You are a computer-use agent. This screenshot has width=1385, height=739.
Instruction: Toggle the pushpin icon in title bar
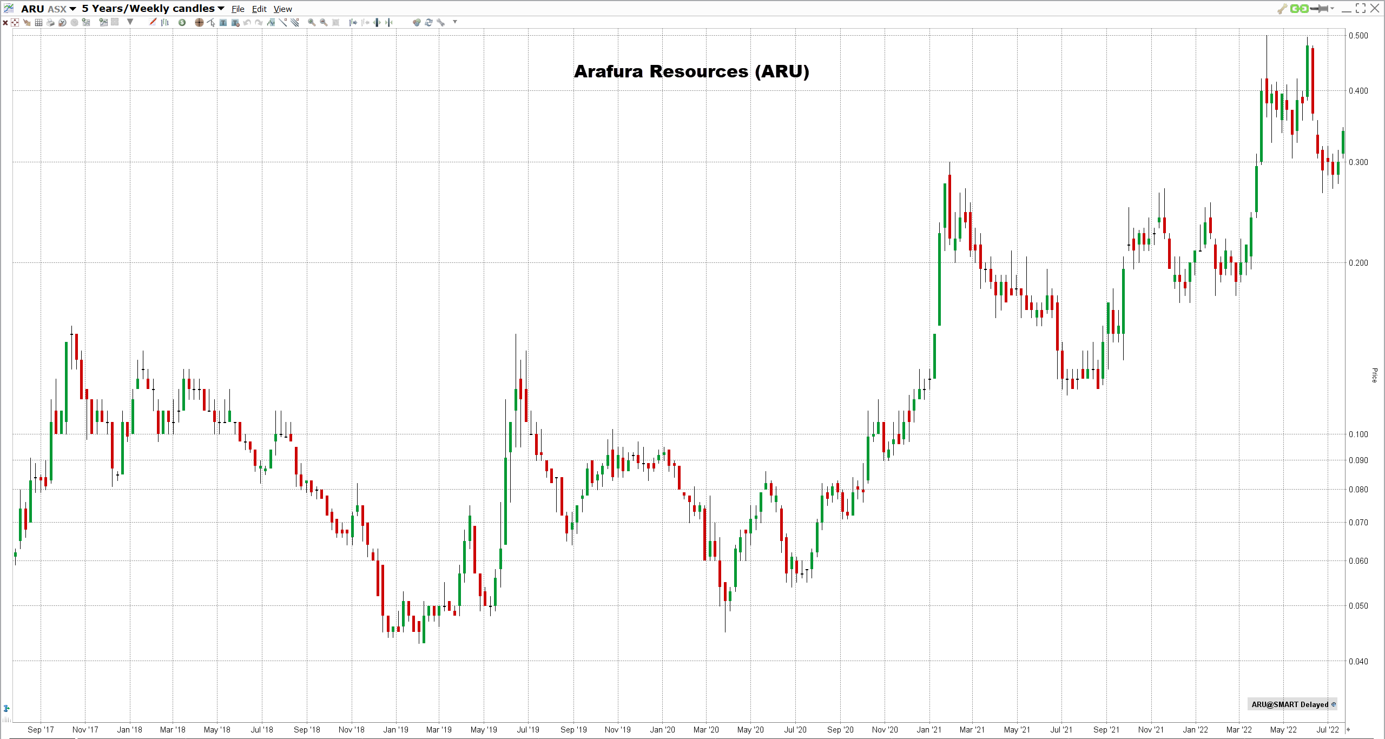coord(1319,9)
